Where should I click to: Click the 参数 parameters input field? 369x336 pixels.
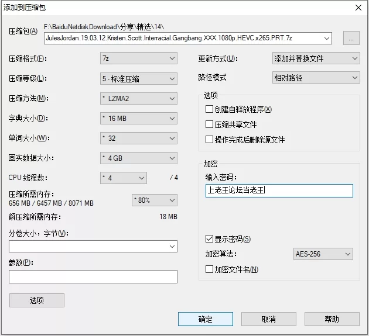tap(93, 276)
